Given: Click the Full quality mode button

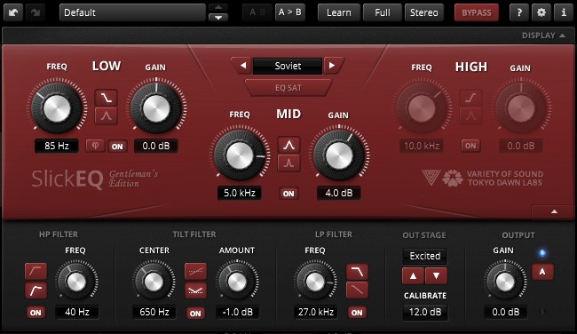Looking at the screenshot, I should (x=383, y=12).
